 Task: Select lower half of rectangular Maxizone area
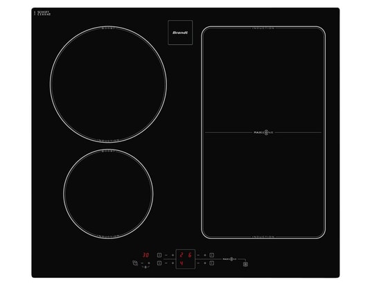click(263, 186)
